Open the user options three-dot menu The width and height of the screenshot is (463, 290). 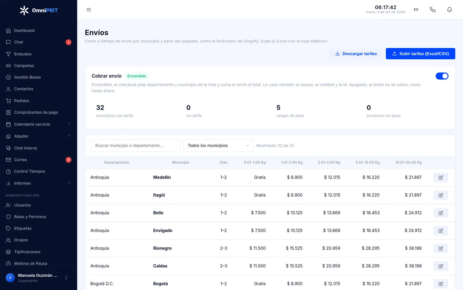click(66, 278)
